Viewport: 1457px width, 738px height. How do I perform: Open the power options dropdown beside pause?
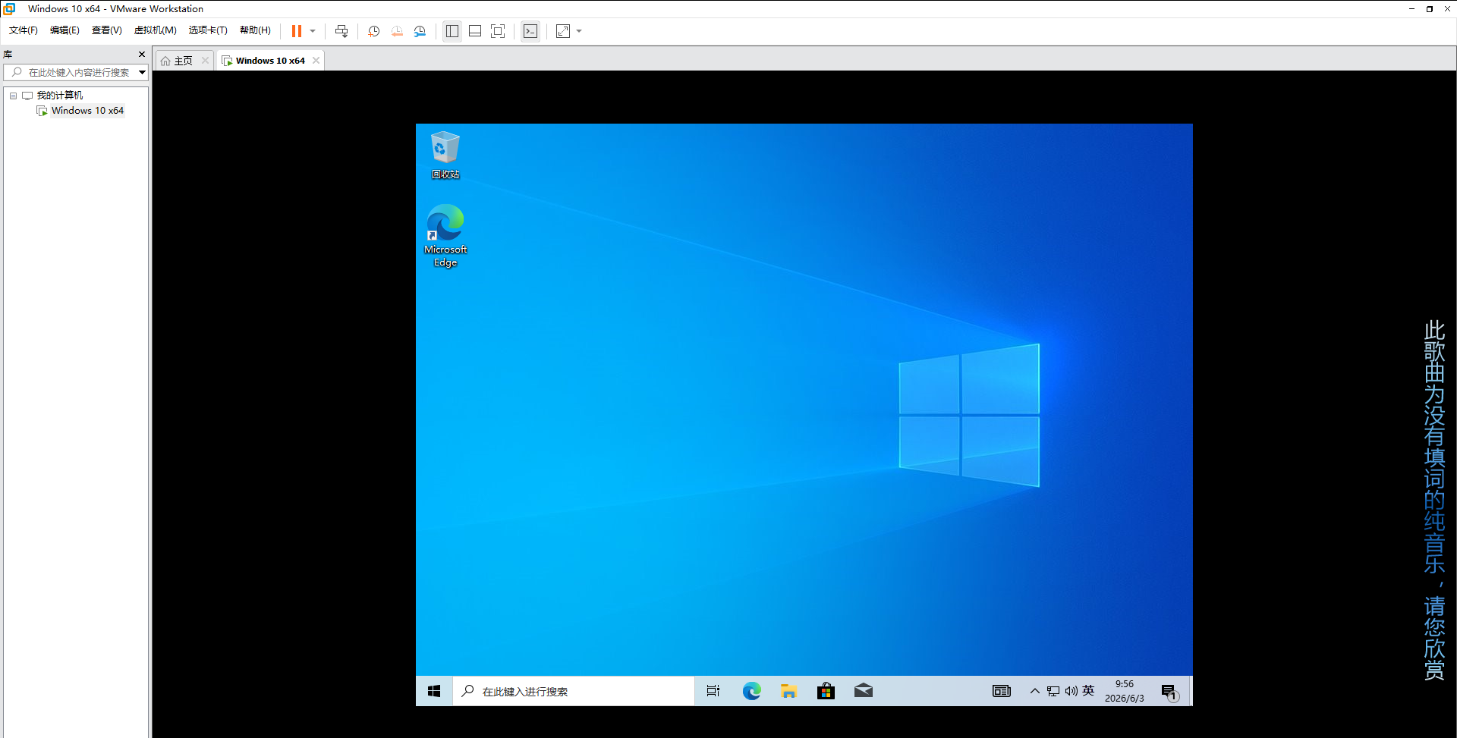click(x=313, y=31)
